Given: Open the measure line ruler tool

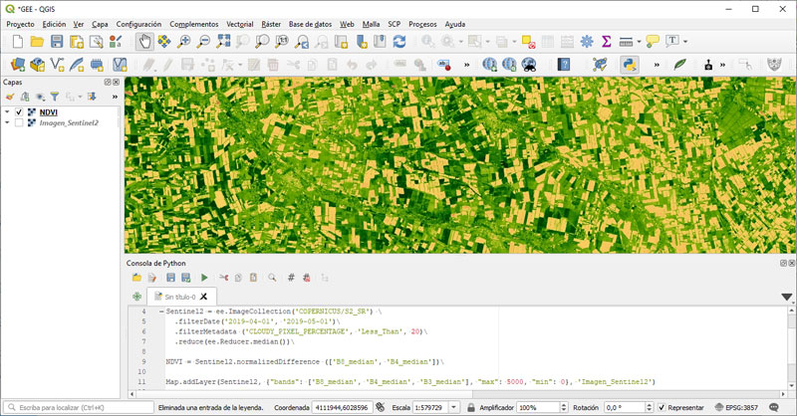Looking at the screenshot, I should tap(626, 42).
